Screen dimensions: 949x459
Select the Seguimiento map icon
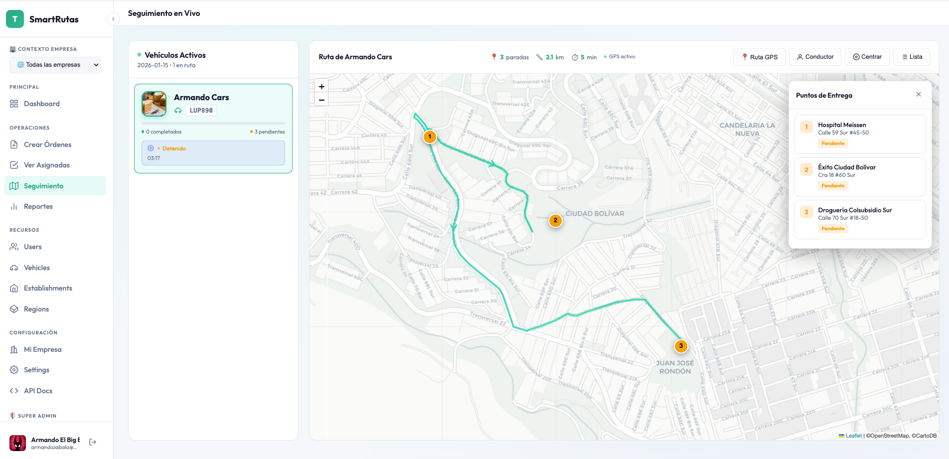(14, 185)
